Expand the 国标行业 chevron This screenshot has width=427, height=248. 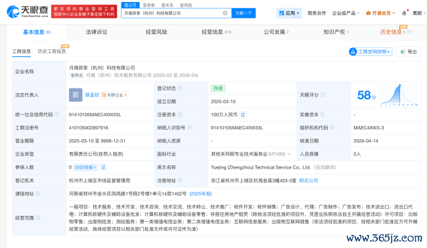click(x=289, y=154)
